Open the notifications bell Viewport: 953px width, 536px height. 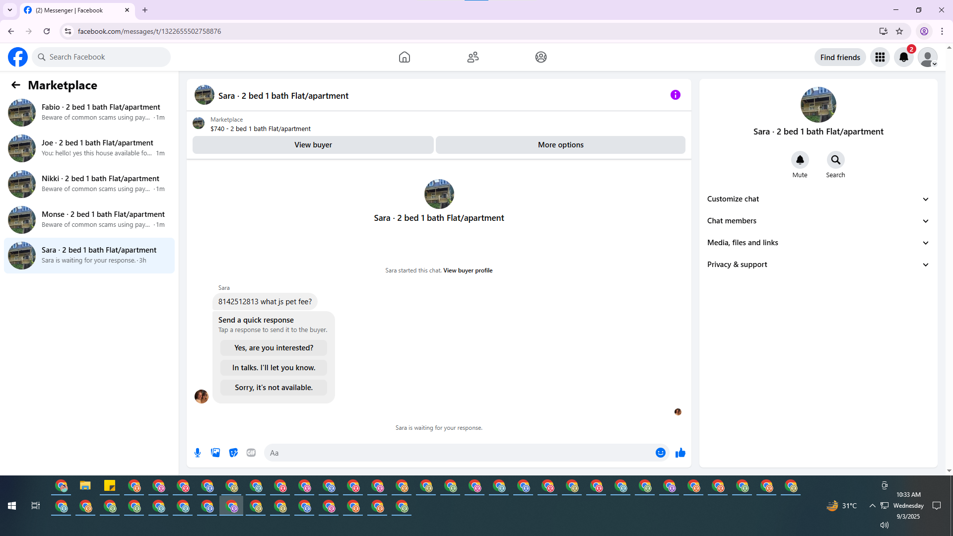904,58
